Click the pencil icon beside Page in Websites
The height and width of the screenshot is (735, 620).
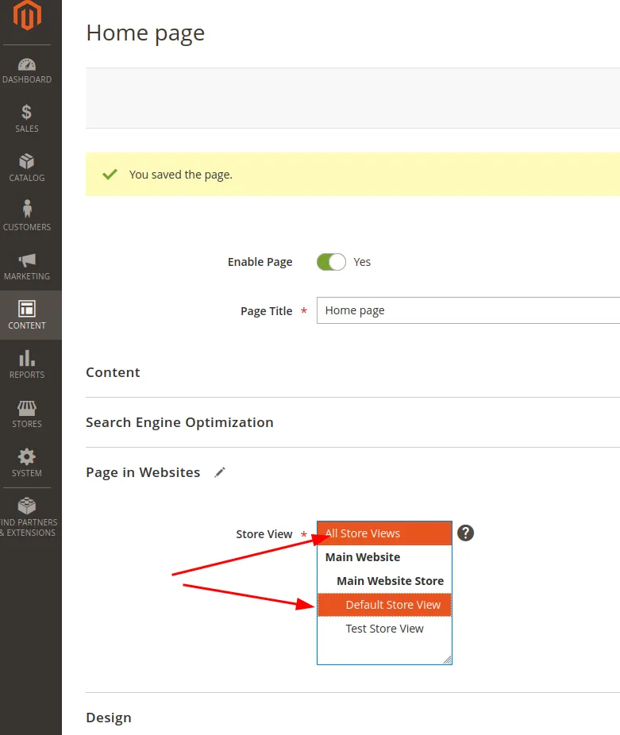point(220,472)
